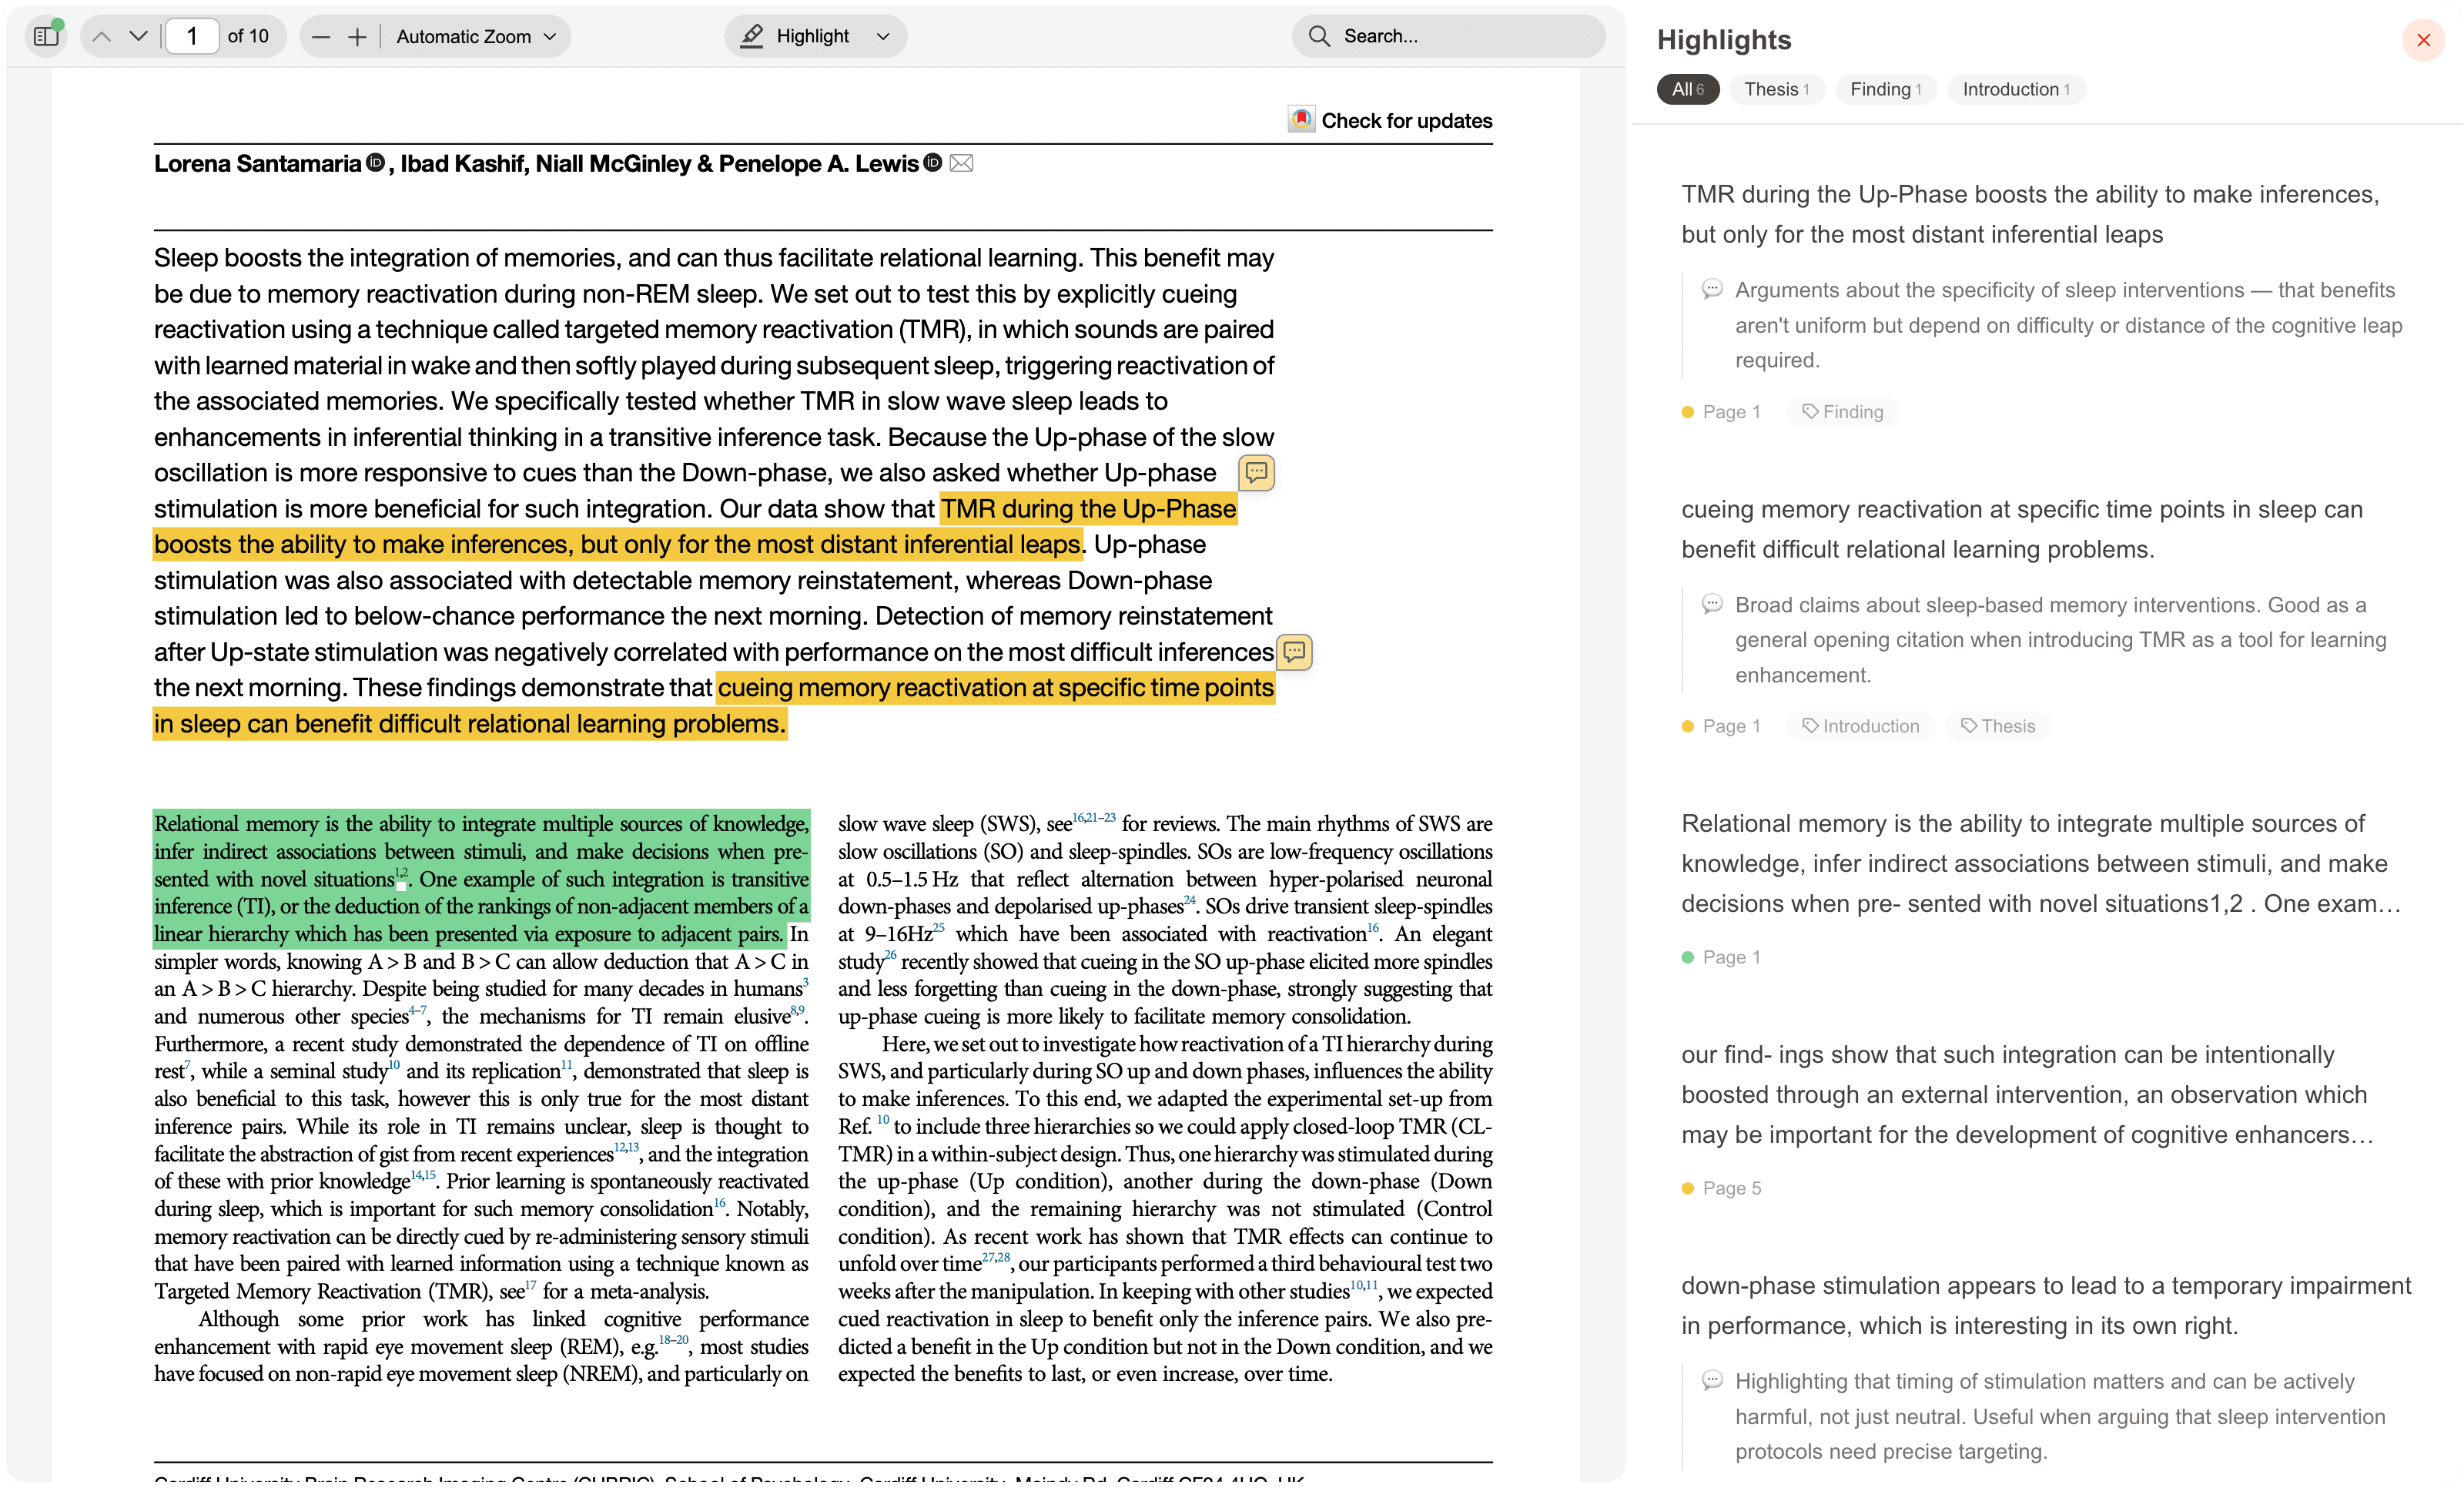Open the Automatic Zoom dropdown
Viewport: 2464px width, 1488px height.
(x=476, y=37)
